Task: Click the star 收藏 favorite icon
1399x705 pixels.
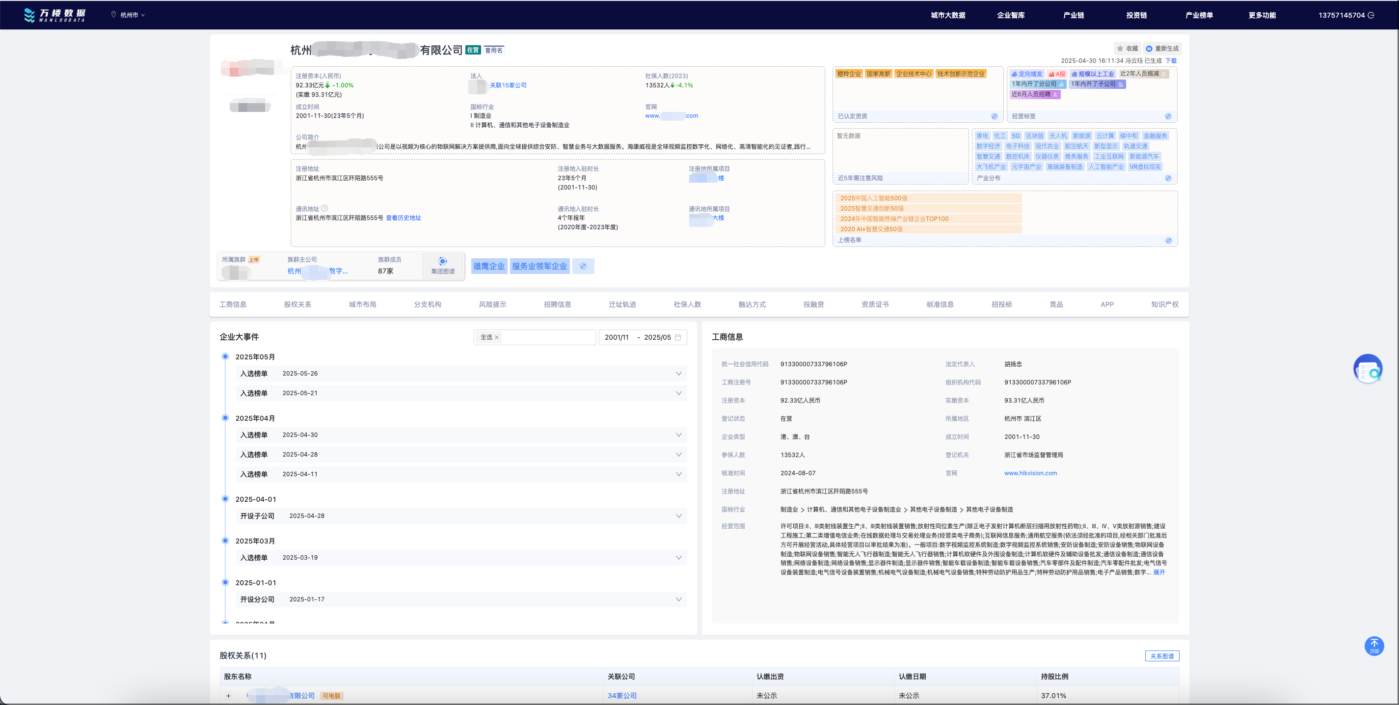Action: (x=1120, y=48)
